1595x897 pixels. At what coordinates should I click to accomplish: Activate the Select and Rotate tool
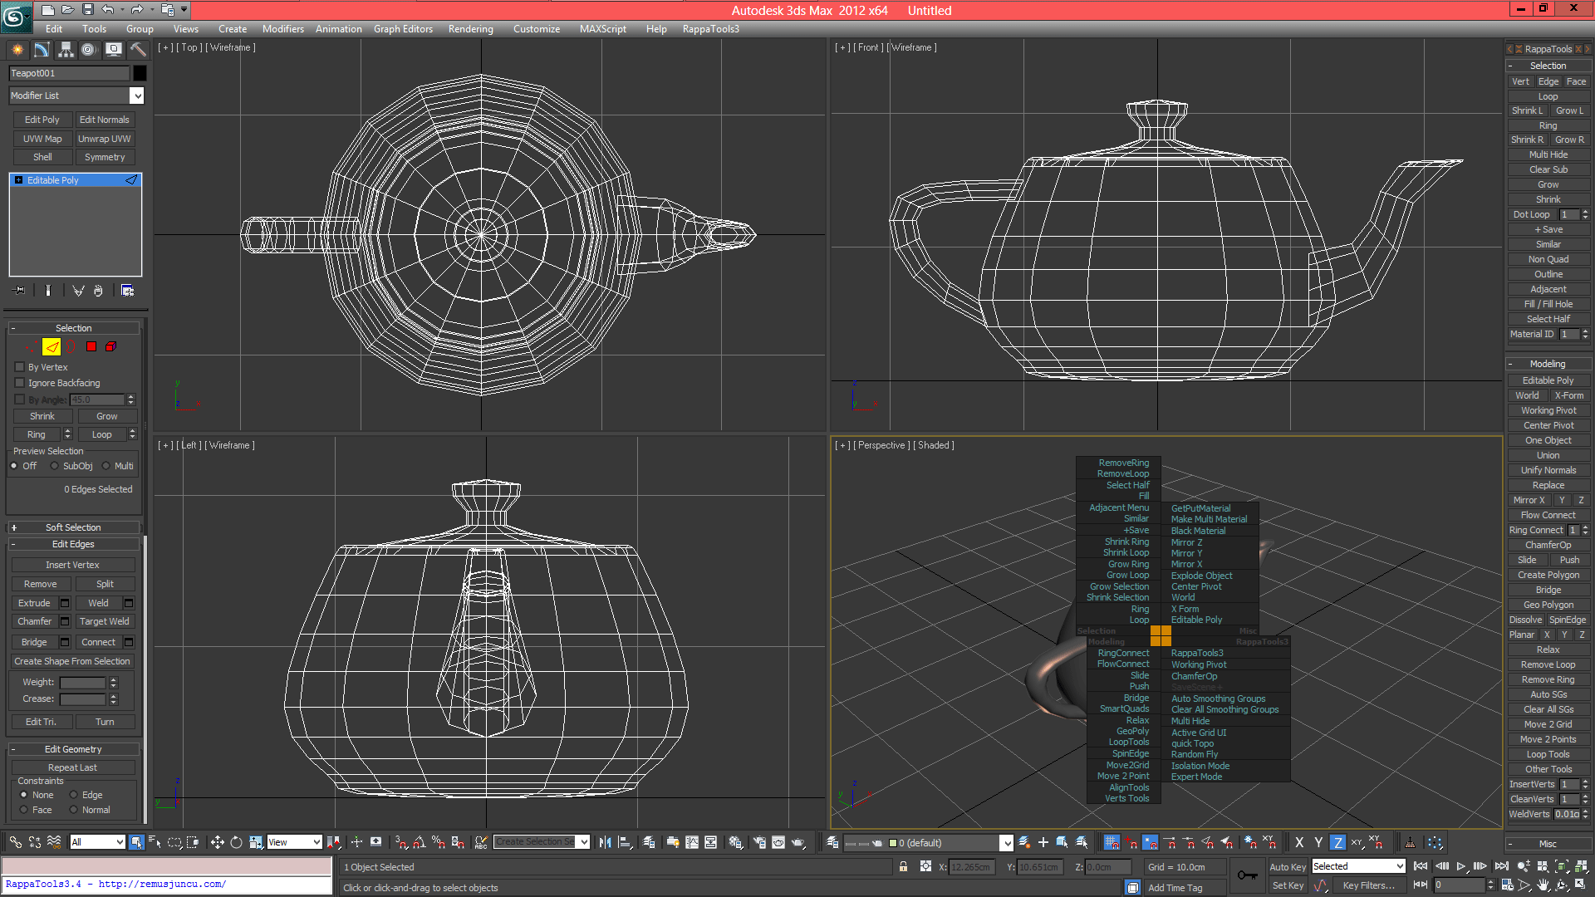[x=236, y=842]
